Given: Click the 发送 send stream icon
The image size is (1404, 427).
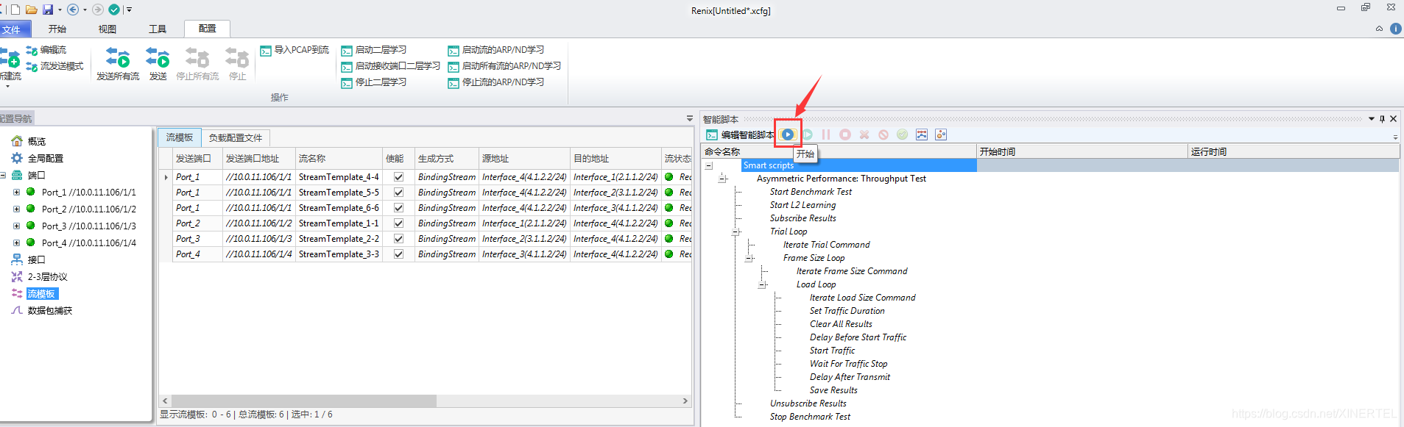Looking at the screenshot, I should point(158,57).
